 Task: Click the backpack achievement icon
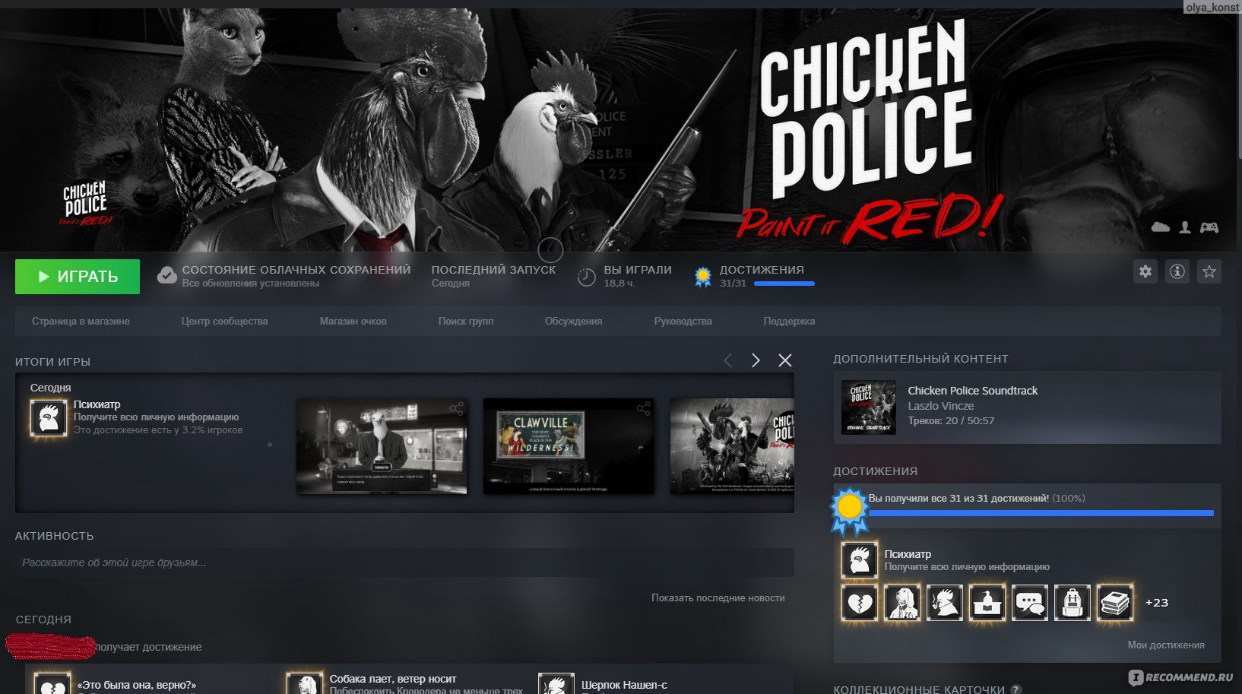pos(1072,603)
